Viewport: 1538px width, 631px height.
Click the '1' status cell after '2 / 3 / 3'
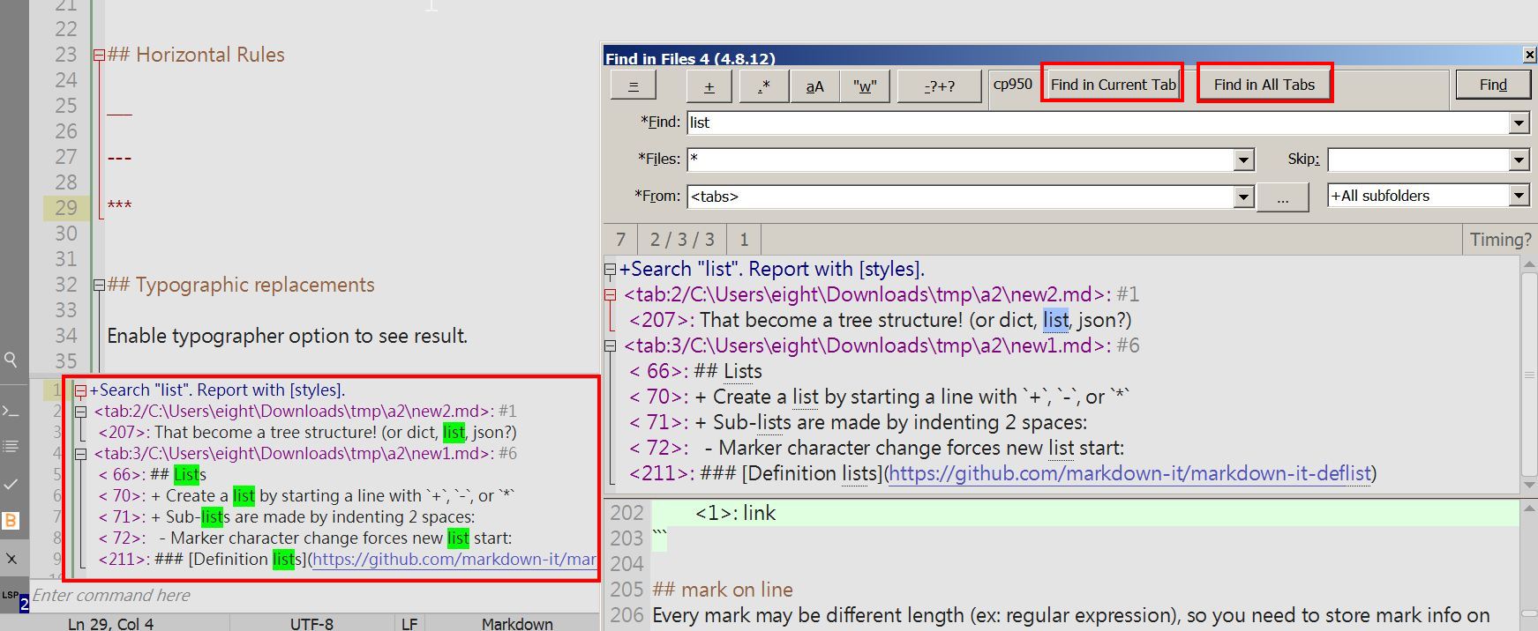(744, 240)
